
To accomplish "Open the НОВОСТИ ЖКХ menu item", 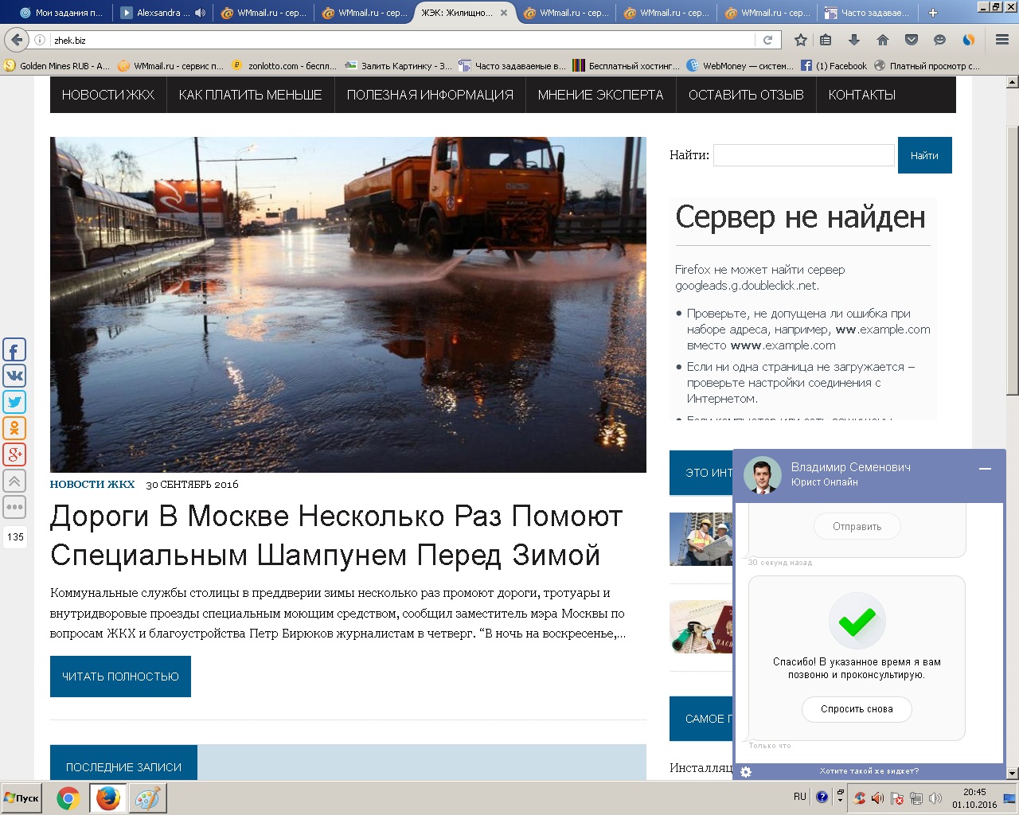I will 108,95.
